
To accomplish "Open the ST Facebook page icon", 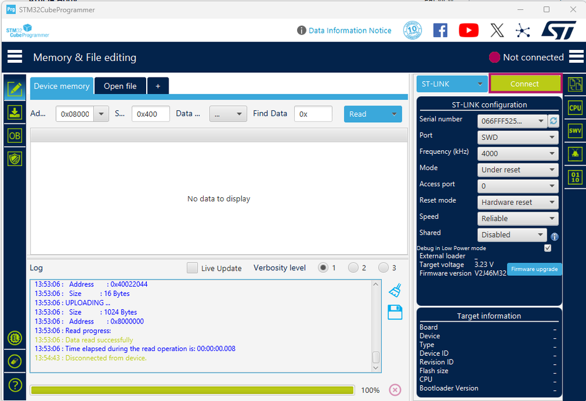I will click(440, 31).
